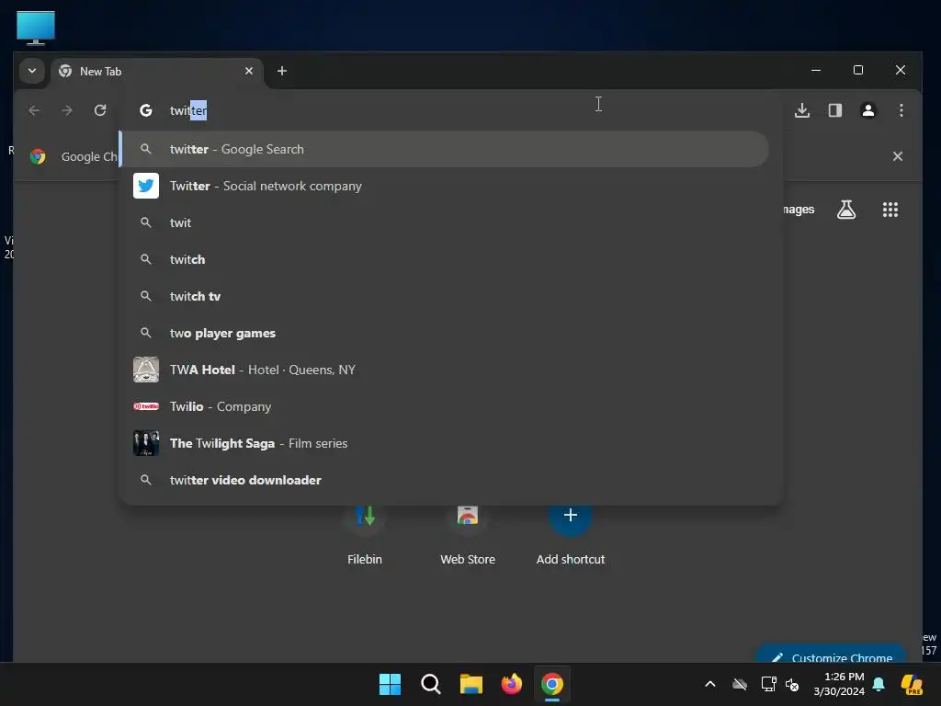
Task: Open the tab search dropdown arrow
Action: 32,71
